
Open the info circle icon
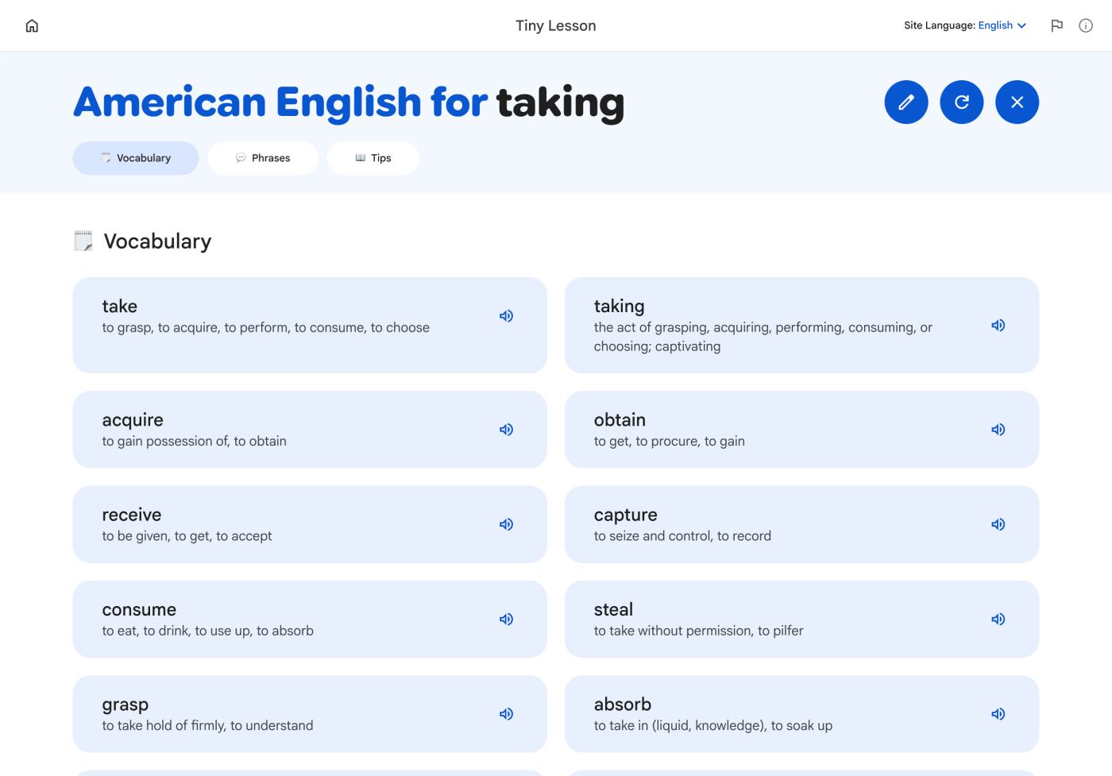pyautogui.click(x=1086, y=25)
